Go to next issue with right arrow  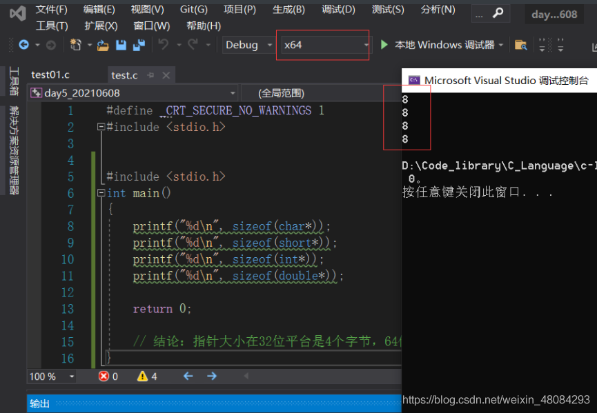(x=212, y=376)
